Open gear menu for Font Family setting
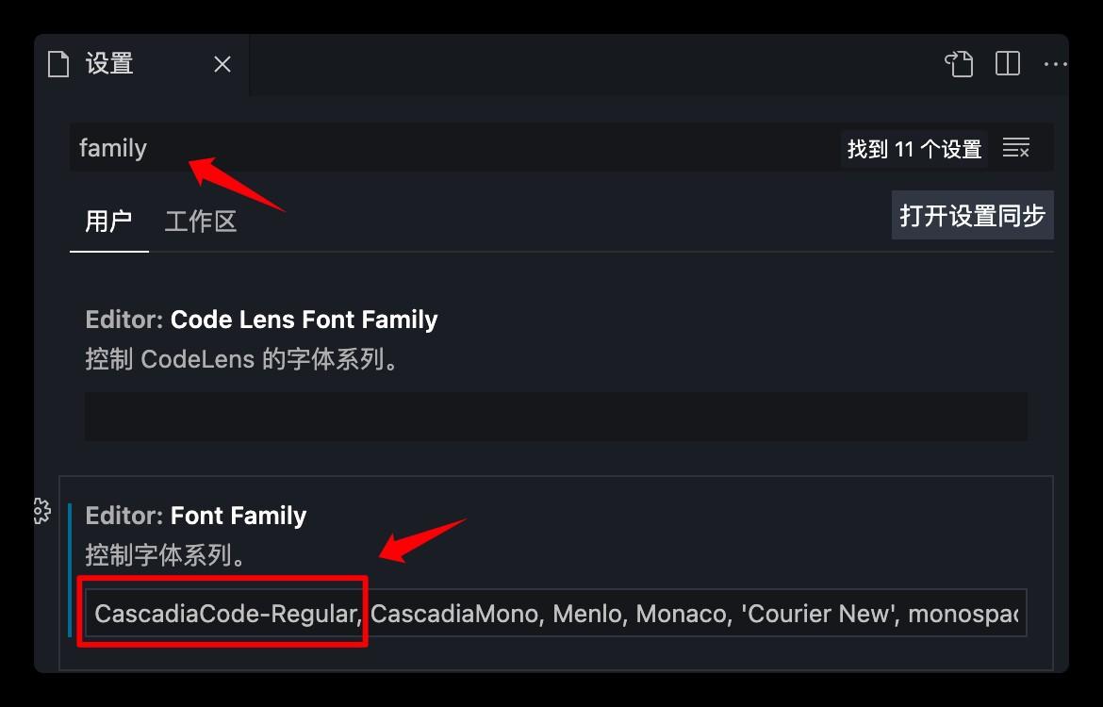1103x707 pixels. point(41,511)
